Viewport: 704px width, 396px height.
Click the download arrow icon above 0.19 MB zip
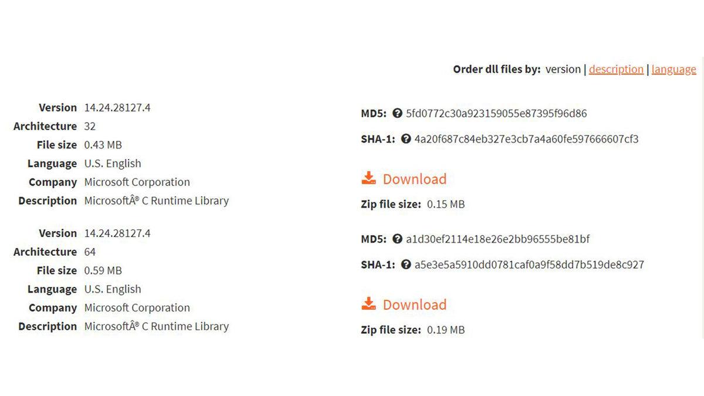pos(368,304)
